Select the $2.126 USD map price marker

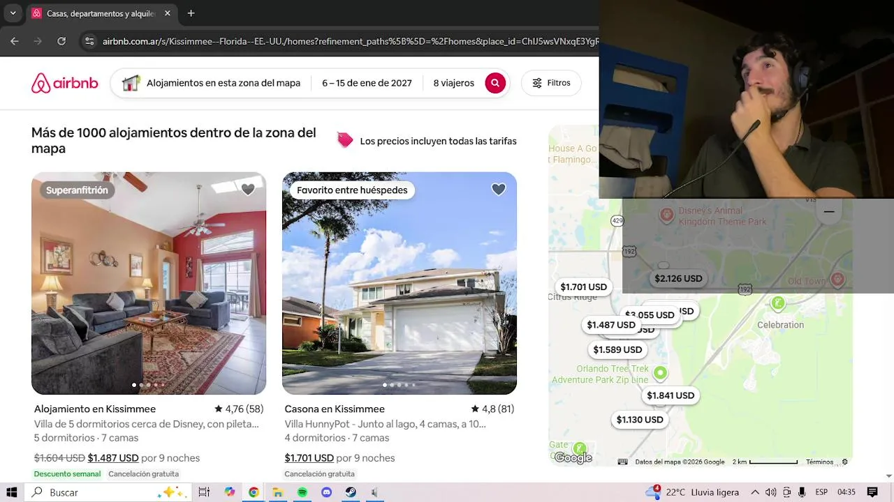point(677,278)
